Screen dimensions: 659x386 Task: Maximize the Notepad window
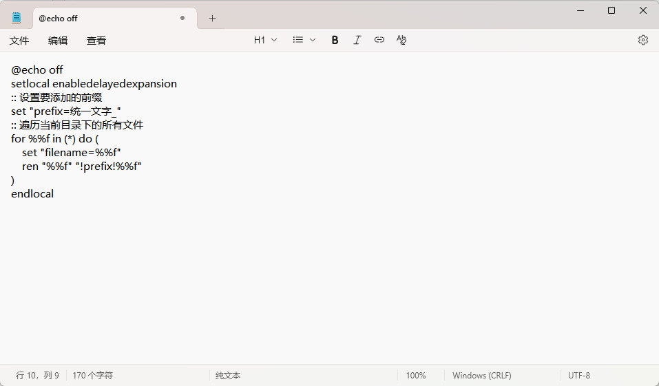pyautogui.click(x=611, y=10)
